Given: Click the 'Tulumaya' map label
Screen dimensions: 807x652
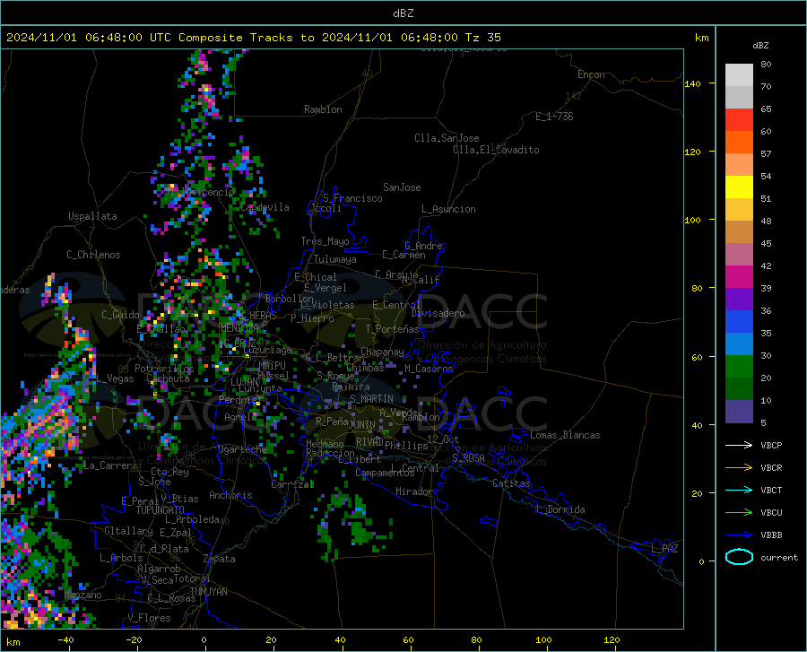Looking at the screenshot, I should coord(335,259).
